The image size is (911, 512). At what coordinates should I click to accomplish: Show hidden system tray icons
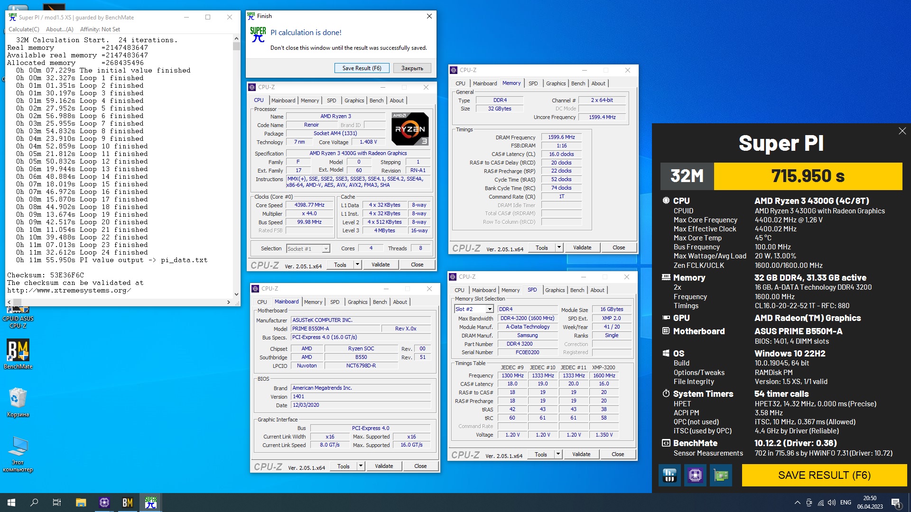tap(797, 503)
